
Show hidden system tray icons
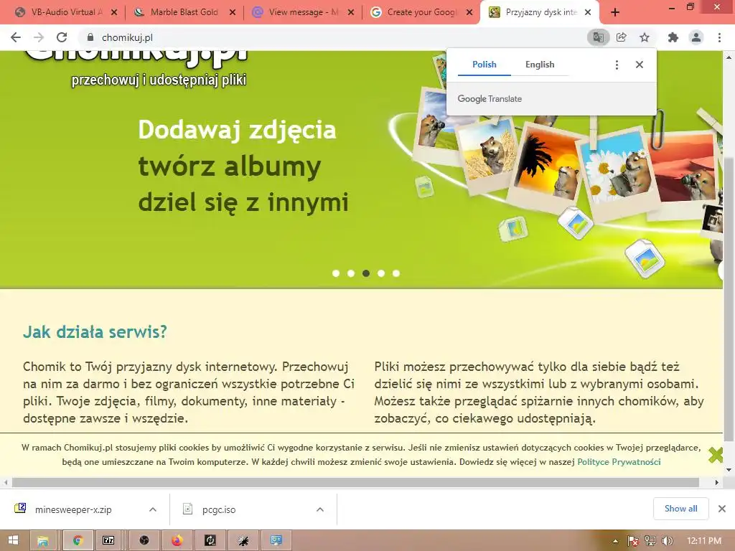615,541
